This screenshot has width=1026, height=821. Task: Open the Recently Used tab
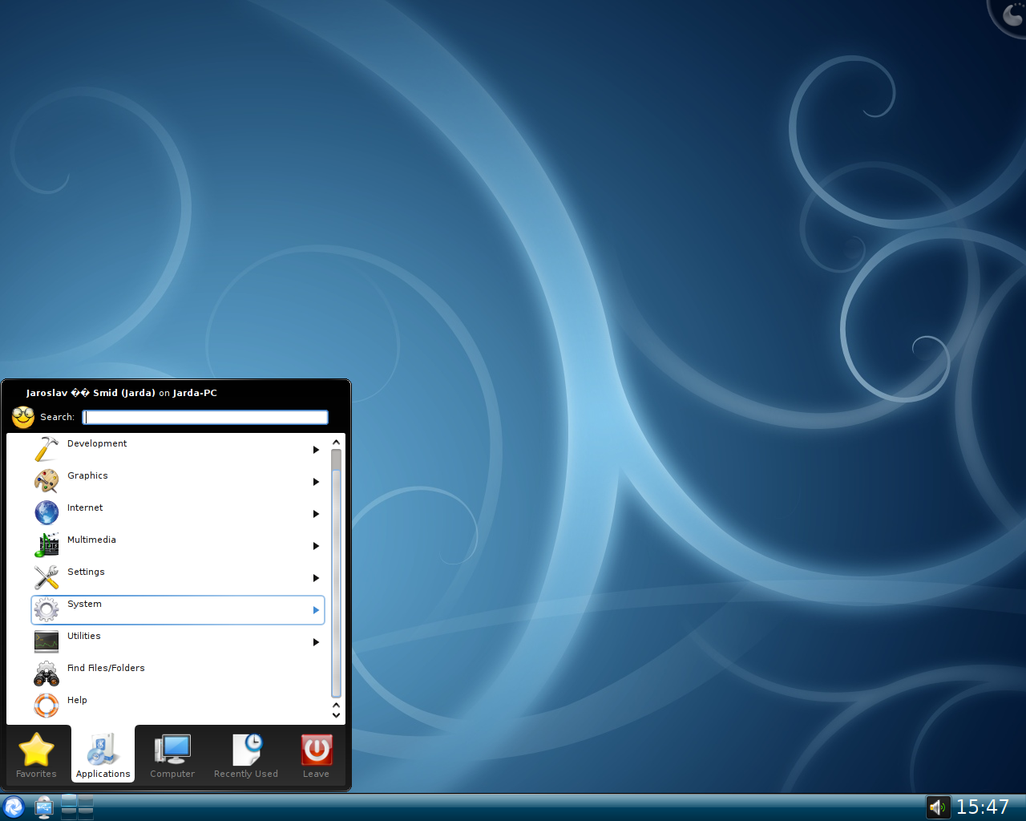point(246,754)
